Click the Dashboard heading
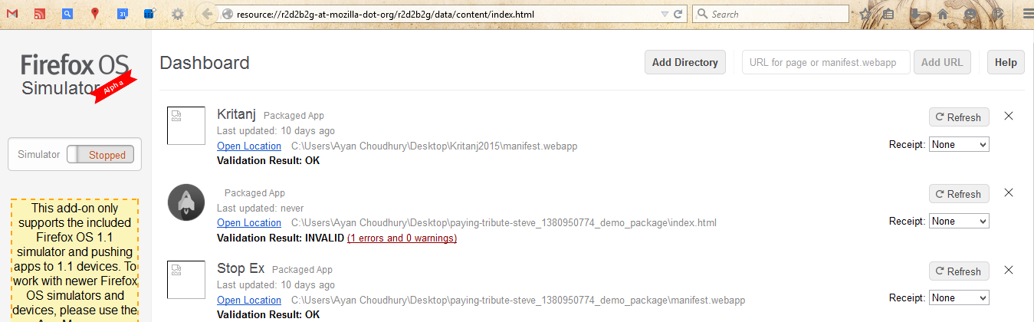The height and width of the screenshot is (322, 1034). [x=205, y=63]
